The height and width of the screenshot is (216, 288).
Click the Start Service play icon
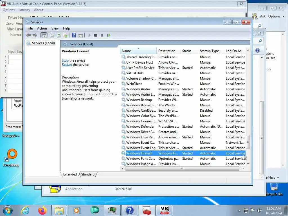point(89,35)
